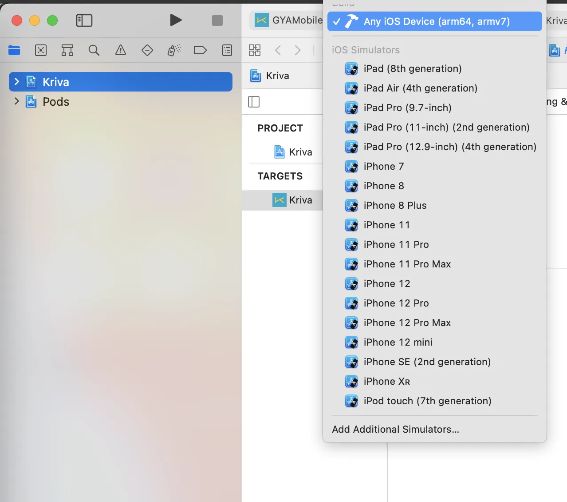This screenshot has height=502, width=567.
Task: Click Add Additional Simulators…
Action: pos(435,429)
